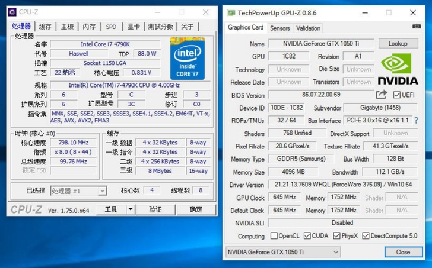Click the Socket 1150 LGA value
Viewport: 432px width, 268px height.
click(x=105, y=63)
